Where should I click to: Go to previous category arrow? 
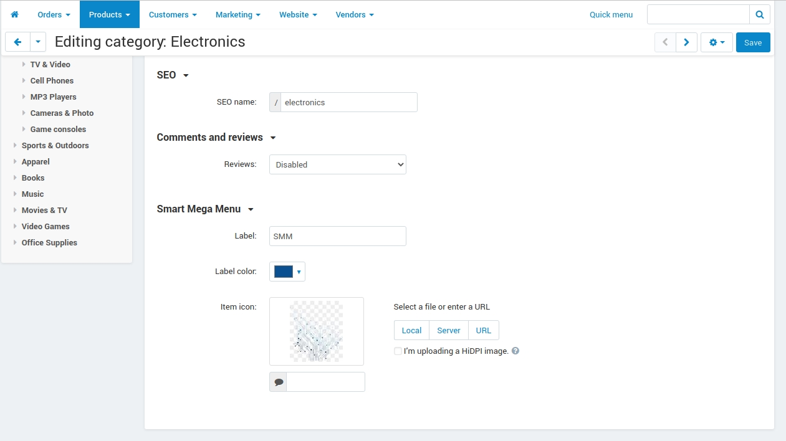665,42
